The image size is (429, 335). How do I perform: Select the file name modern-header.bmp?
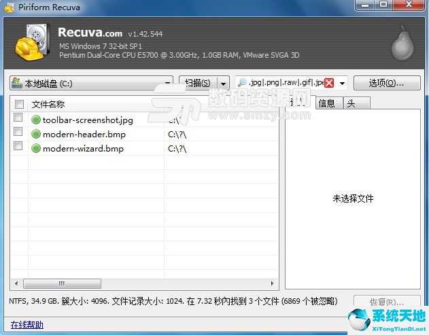click(84, 134)
